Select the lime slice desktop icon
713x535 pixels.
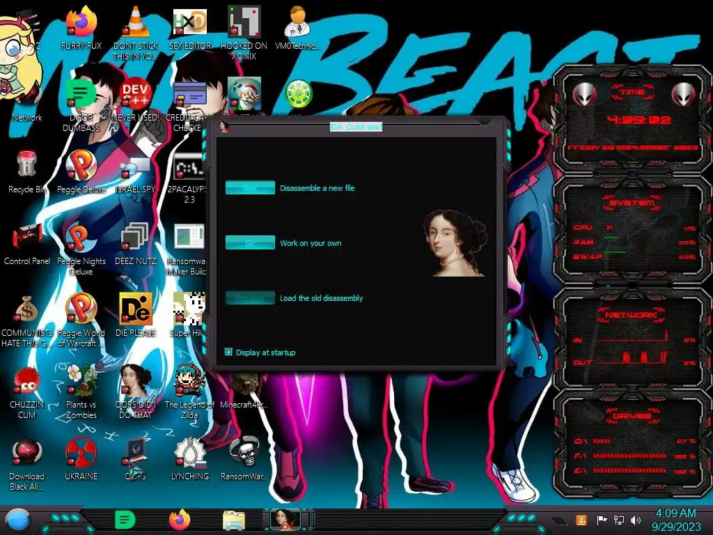pyautogui.click(x=298, y=95)
